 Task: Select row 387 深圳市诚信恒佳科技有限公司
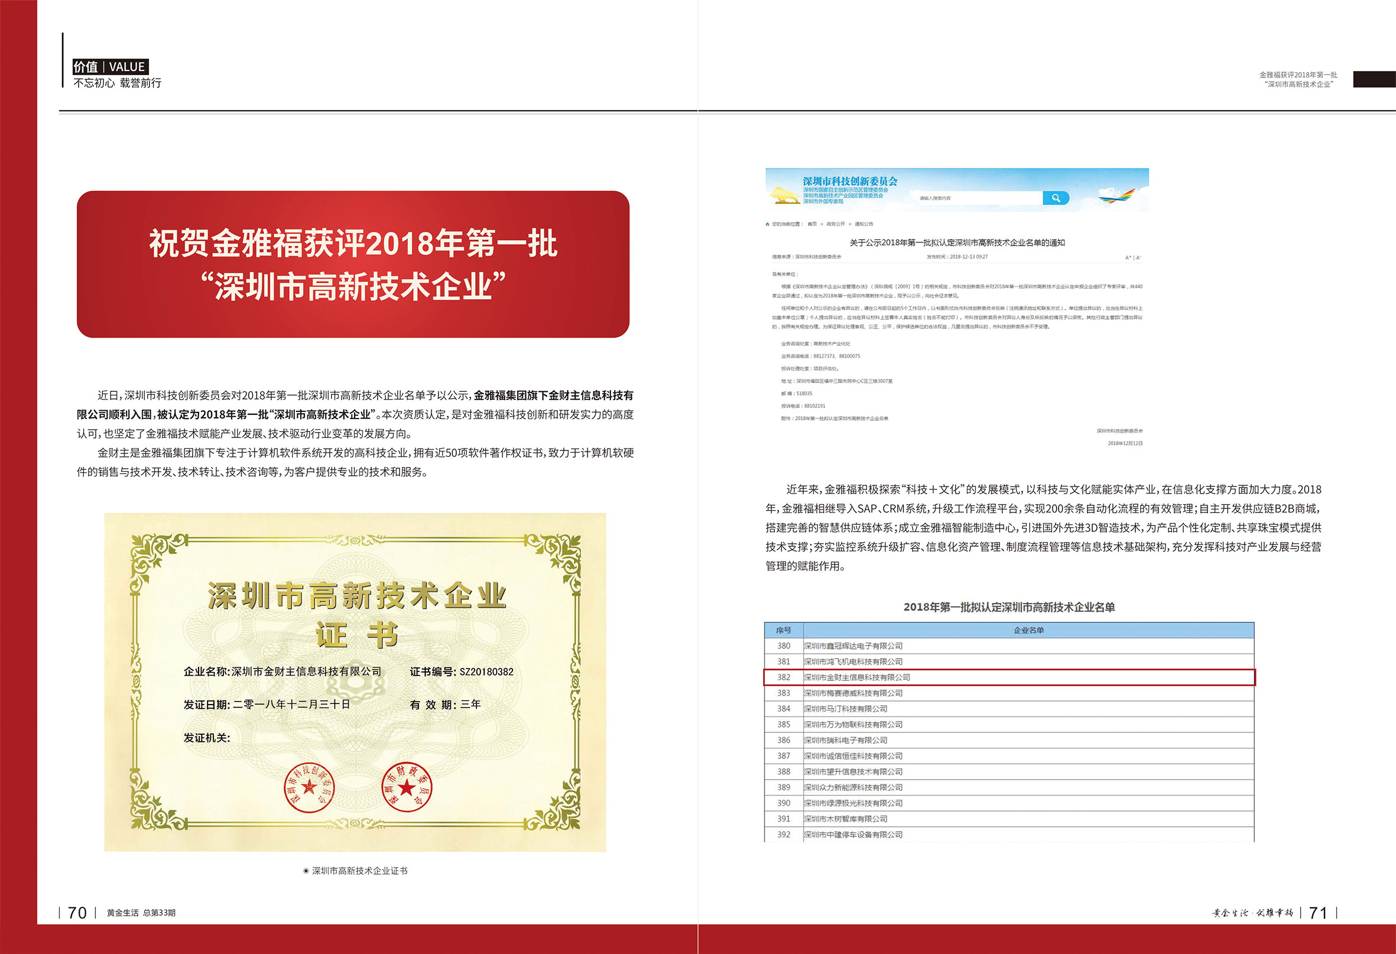click(1009, 756)
